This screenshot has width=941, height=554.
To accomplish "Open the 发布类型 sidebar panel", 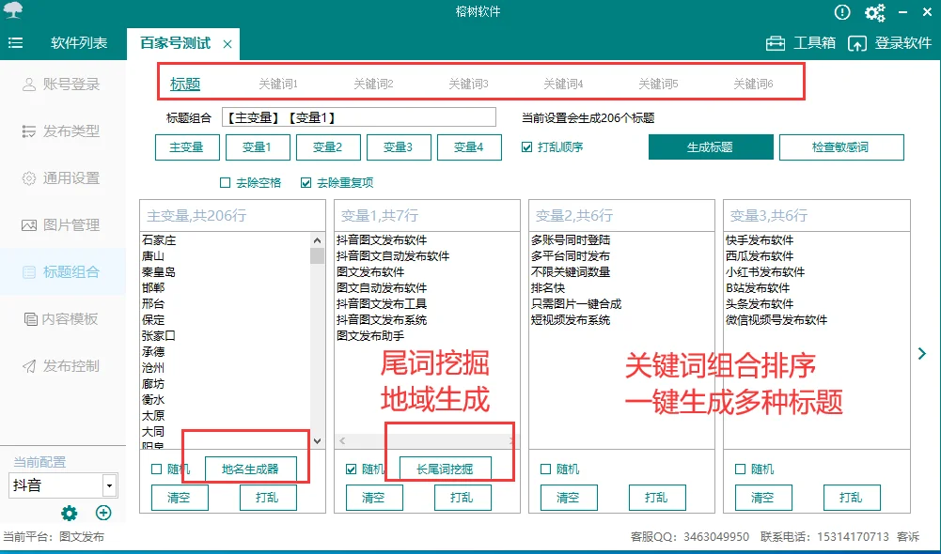I will 61,131.
